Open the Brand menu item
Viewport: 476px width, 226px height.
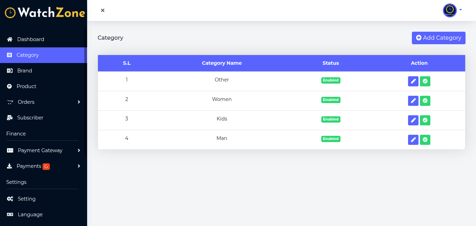tap(24, 71)
